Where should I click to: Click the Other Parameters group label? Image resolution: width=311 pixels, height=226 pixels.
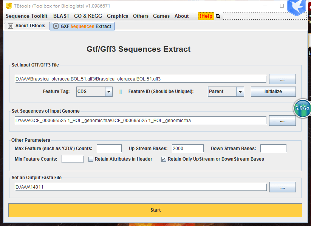pyautogui.click(x=31, y=140)
